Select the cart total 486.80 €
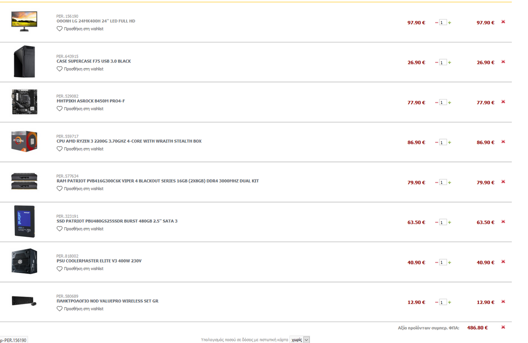528x343 pixels. coord(477,328)
